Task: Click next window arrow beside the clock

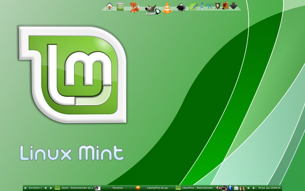Action: coord(254,188)
